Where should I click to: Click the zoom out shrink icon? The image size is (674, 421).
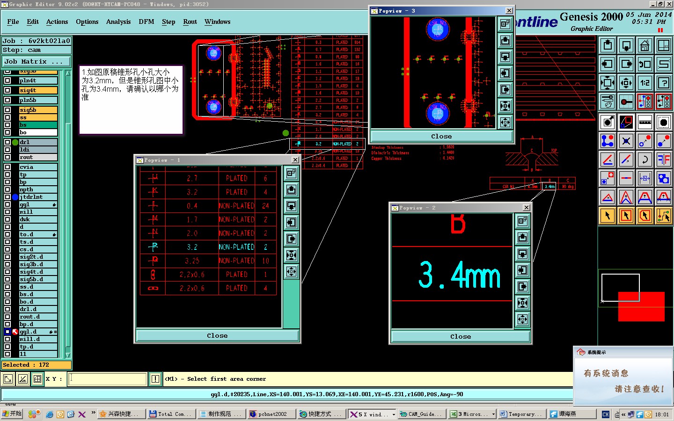pos(626,83)
